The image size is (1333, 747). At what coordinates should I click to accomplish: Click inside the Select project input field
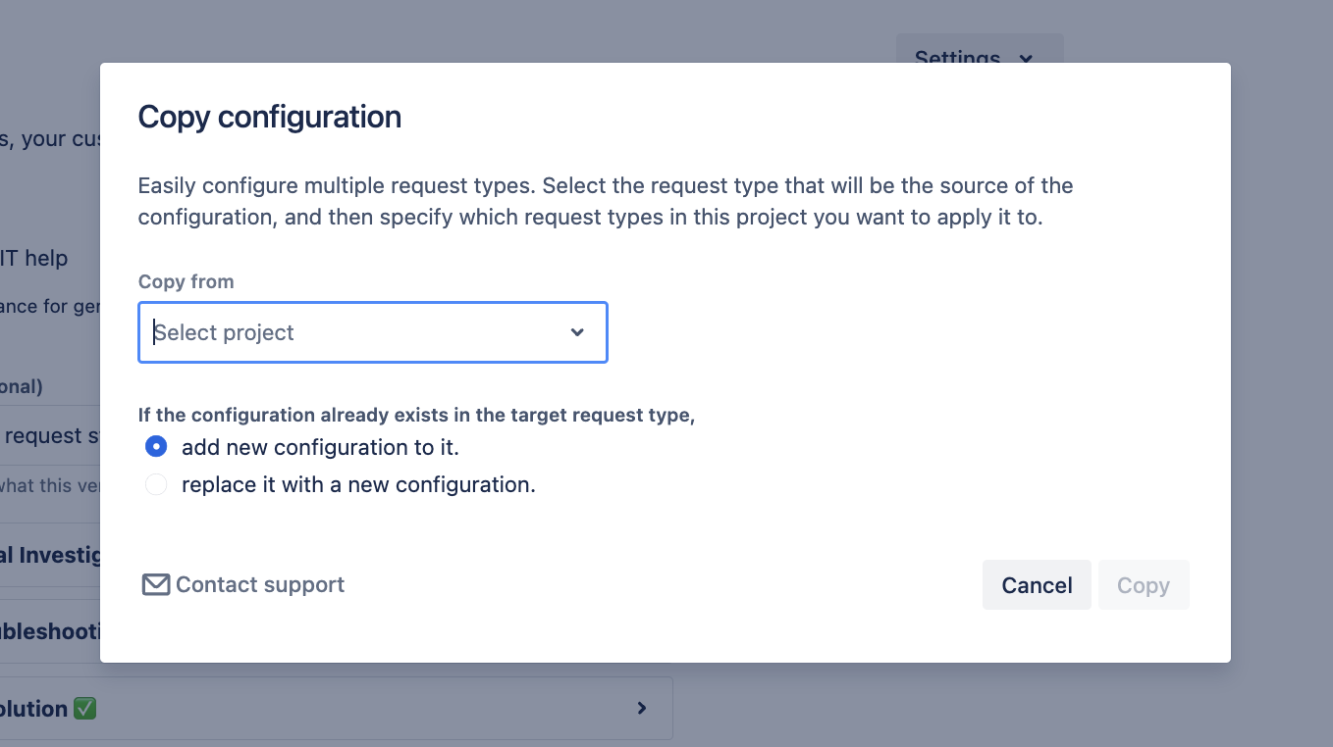click(294, 332)
